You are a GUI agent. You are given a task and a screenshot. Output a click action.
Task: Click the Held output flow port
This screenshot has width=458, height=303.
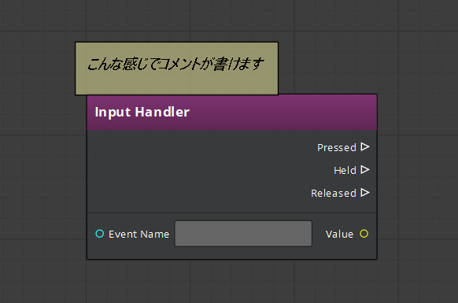click(365, 169)
